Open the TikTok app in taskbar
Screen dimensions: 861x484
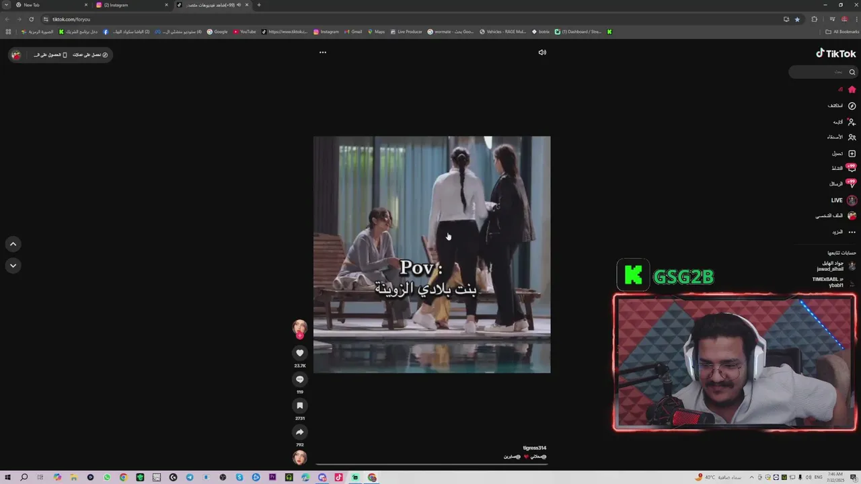click(x=339, y=477)
